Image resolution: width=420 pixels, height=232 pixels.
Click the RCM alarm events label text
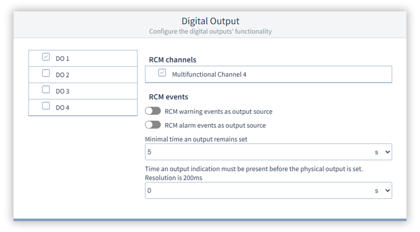click(215, 125)
